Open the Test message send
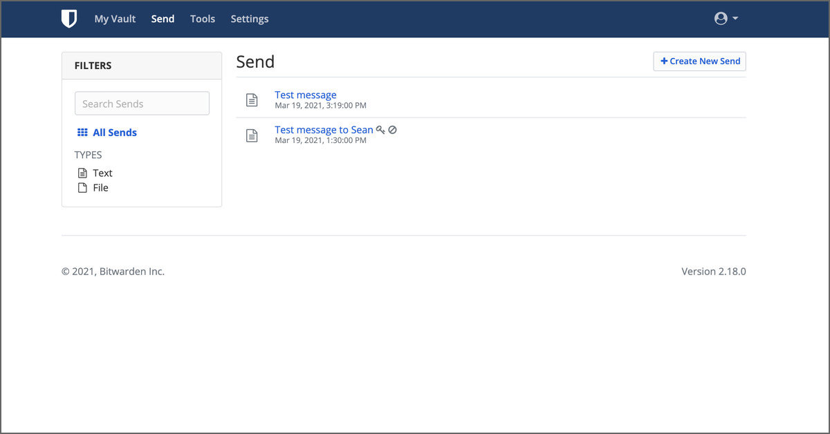 click(x=305, y=95)
